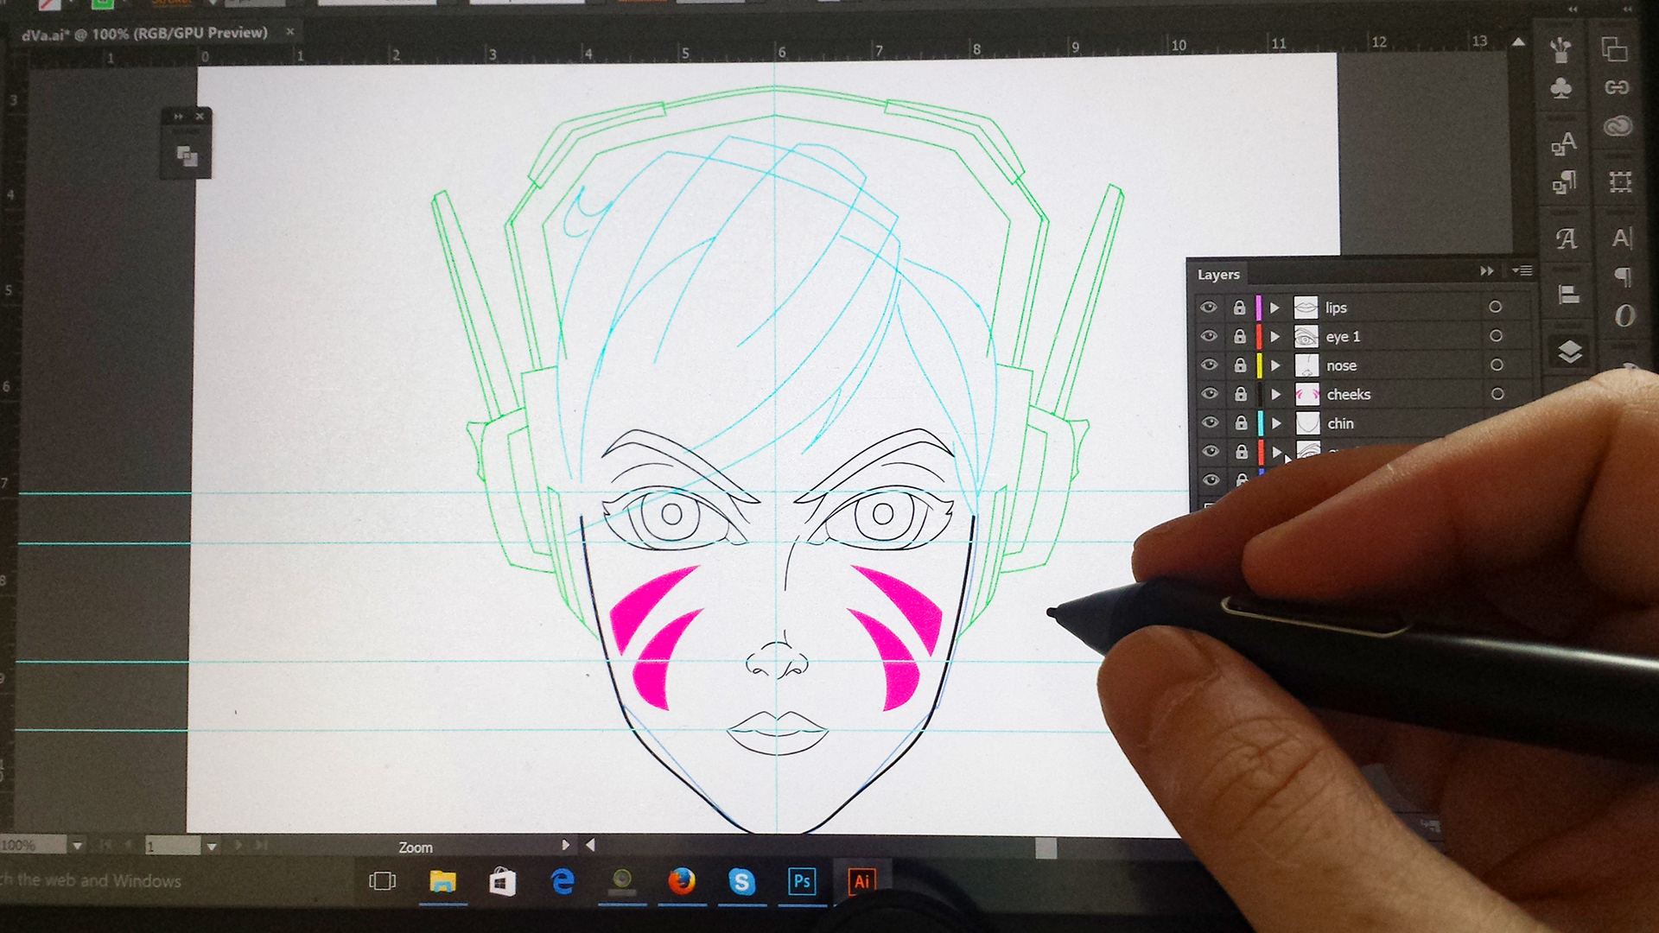This screenshot has height=933, width=1659.
Task: Click the horizontal scrollbar left arrow
Action: 590,845
